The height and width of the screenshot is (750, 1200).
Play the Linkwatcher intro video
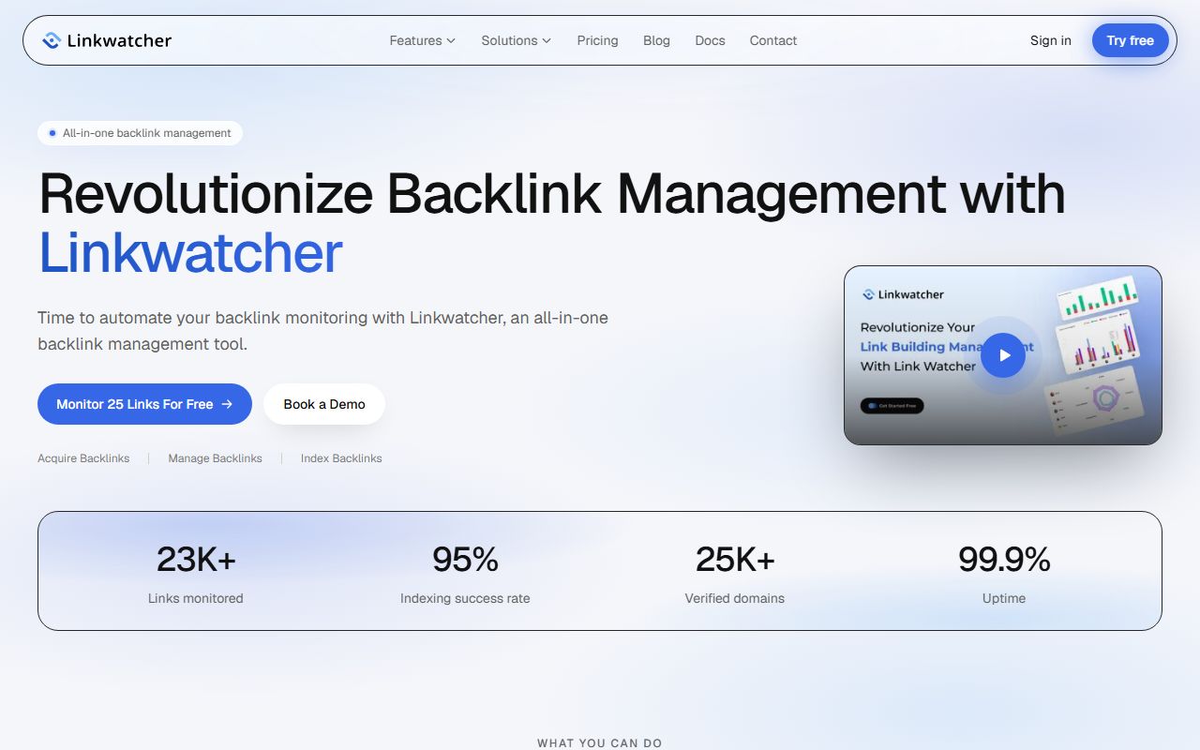point(1003,355)
